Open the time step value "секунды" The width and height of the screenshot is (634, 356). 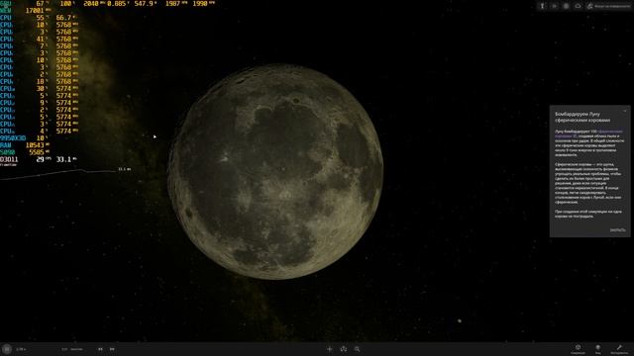coord(76,349)
